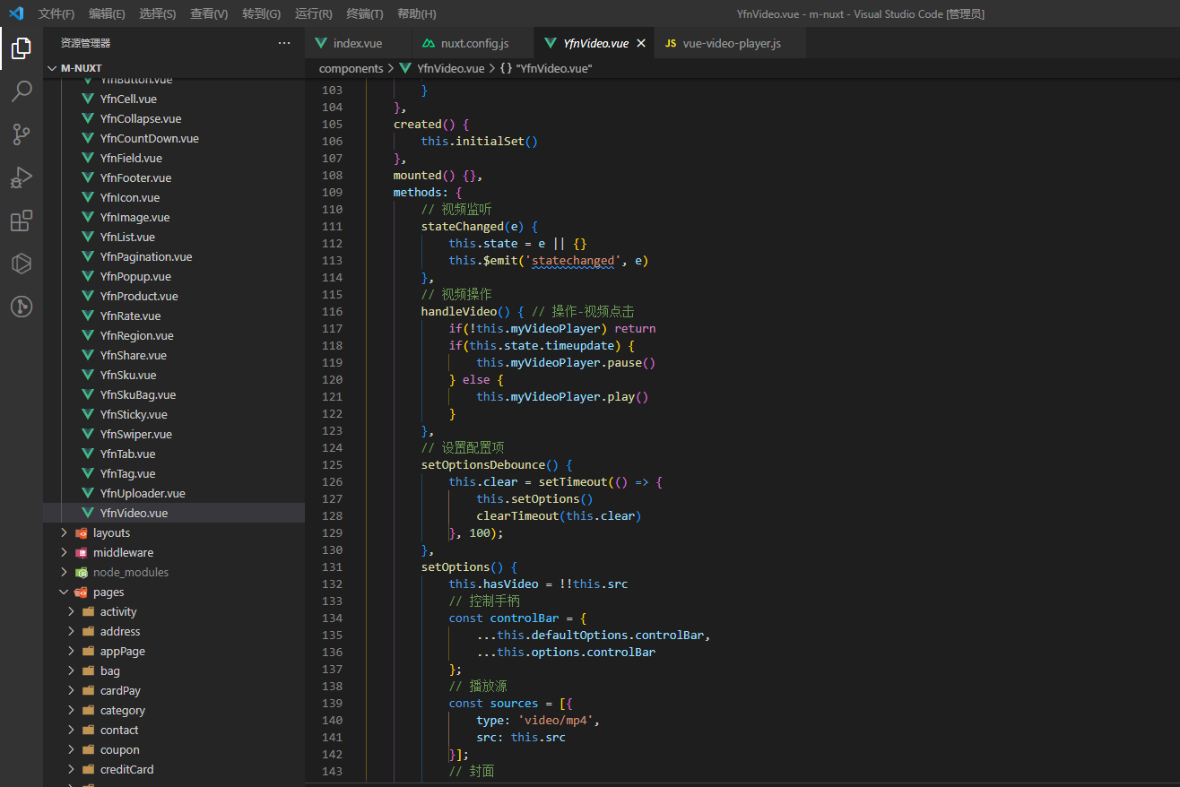Click line number 125 in the gutter
This screenshot has width=1180, height=787.
[x=332, y=464]
